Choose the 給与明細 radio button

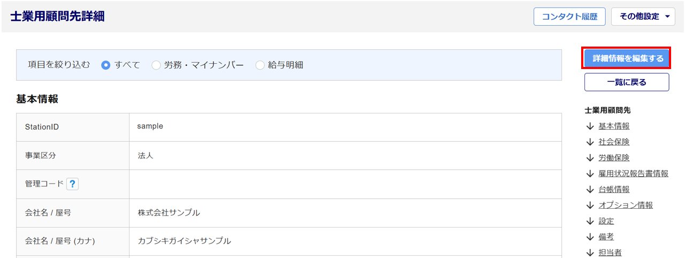(260, 65)
